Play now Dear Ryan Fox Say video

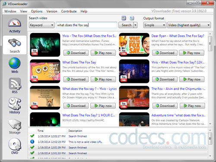pos(191,53)
